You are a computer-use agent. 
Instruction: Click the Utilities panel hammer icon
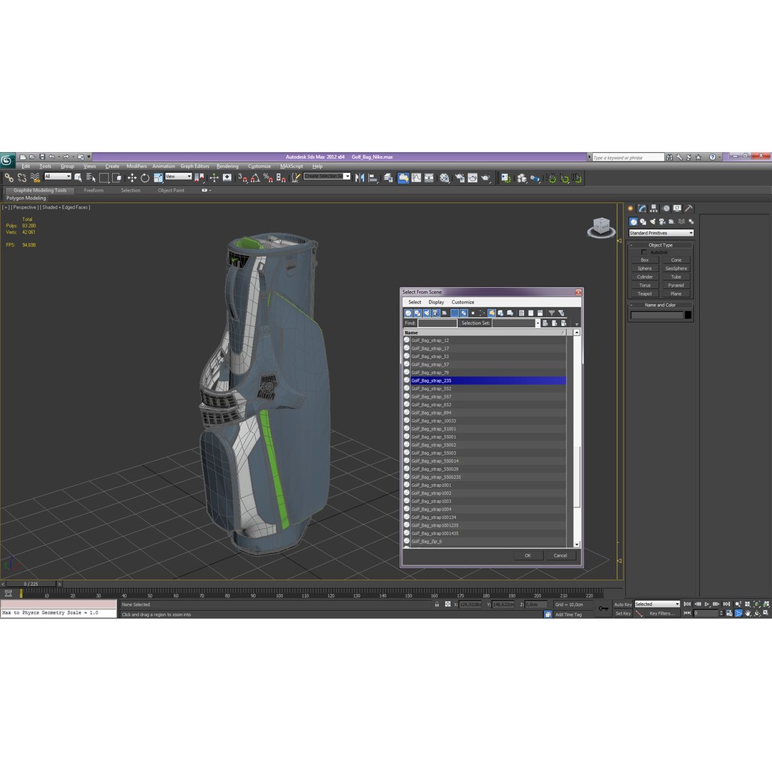tap(689, 209)
